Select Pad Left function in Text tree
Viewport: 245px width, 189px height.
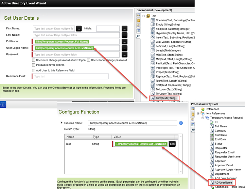point(173,64)
